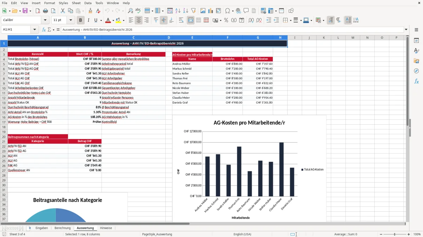This screenshot has width=423, height=237.
Task: Click the vertical scrollbar
Action: (x=408, y=129)
